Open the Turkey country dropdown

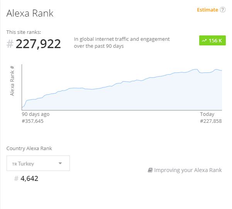click(38, 163)
